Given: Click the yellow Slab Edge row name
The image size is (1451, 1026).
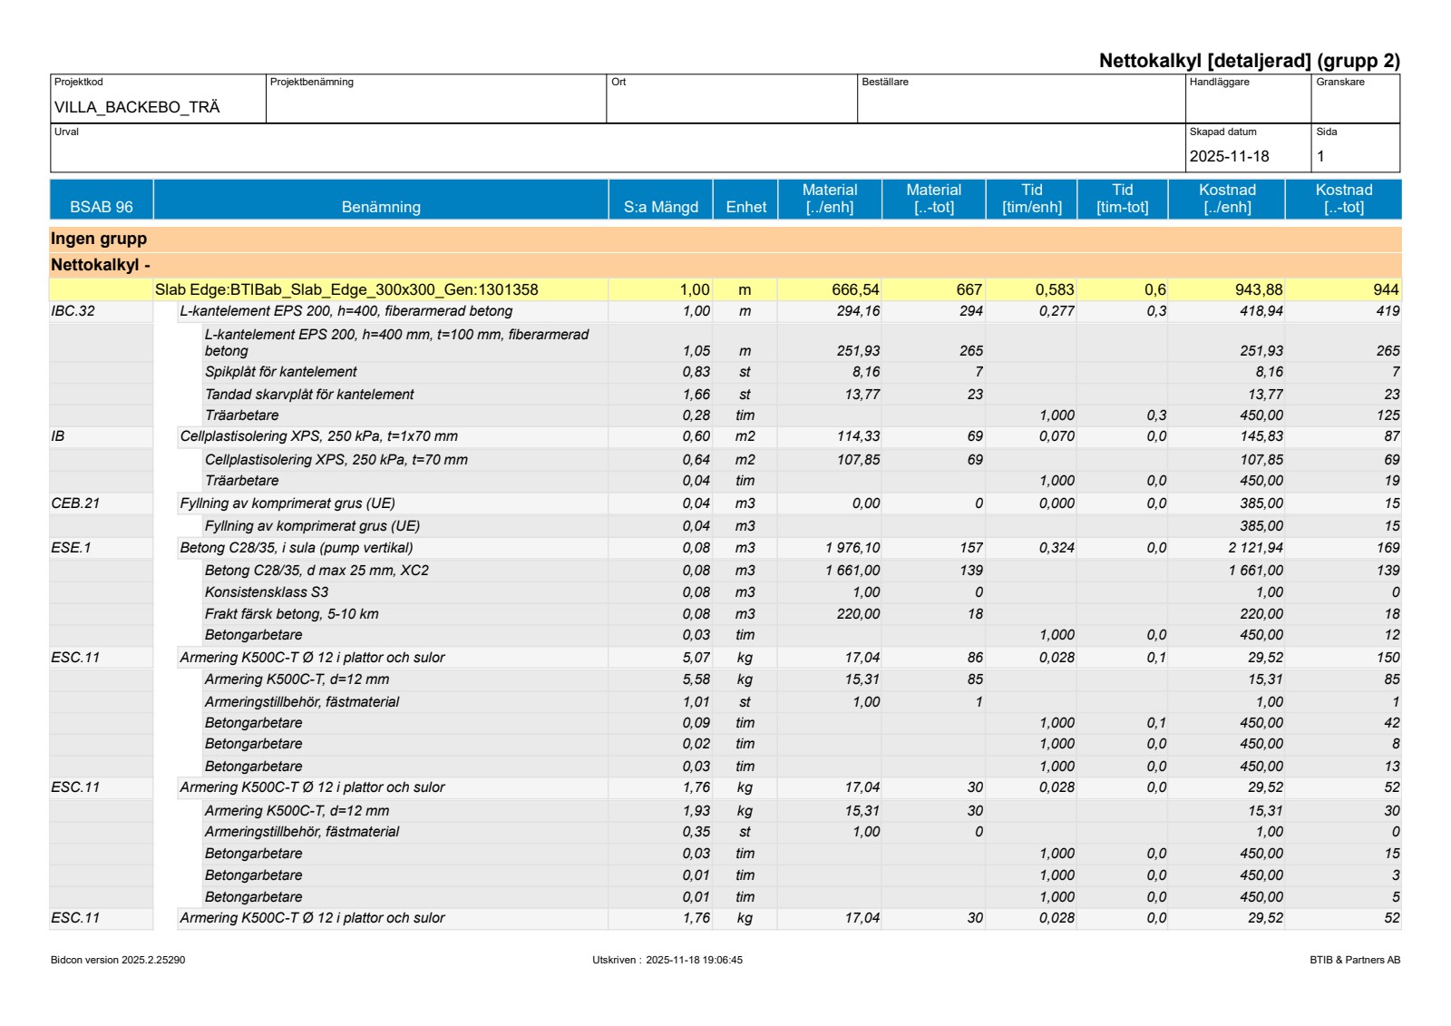Looking at the screenshot, I should [x=346, y=289].
